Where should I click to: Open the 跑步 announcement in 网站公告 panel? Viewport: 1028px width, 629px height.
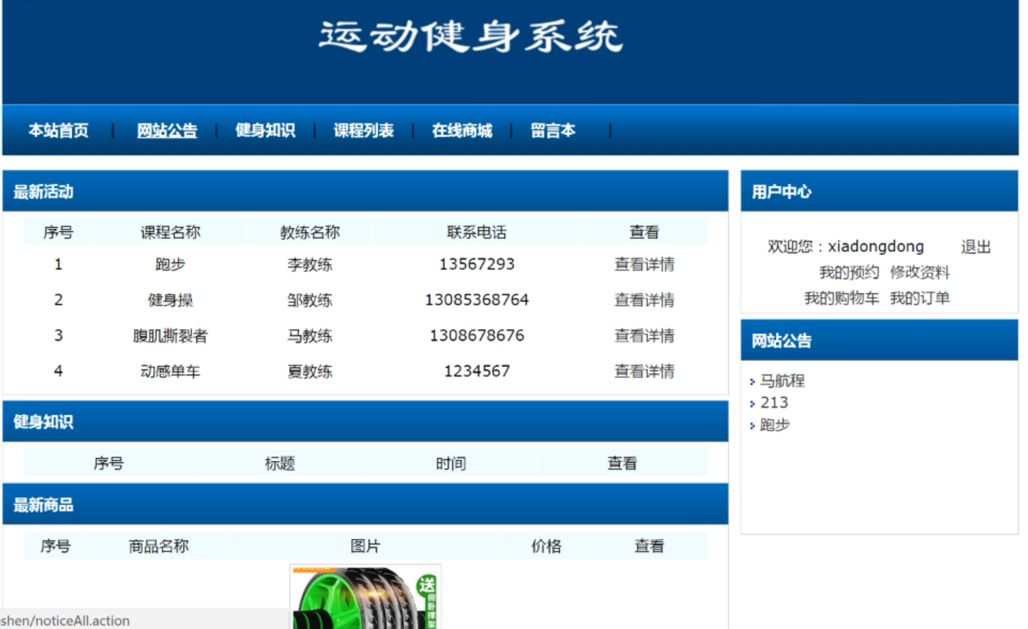775,425
